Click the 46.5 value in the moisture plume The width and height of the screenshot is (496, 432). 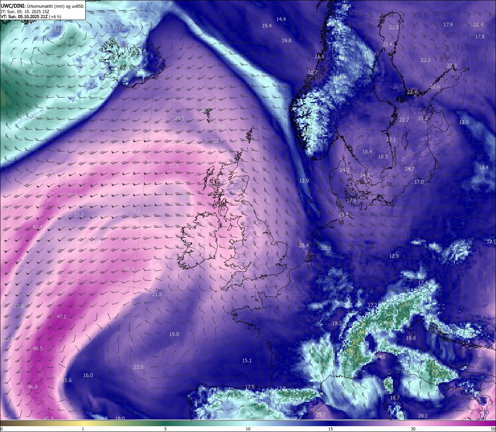38,348
